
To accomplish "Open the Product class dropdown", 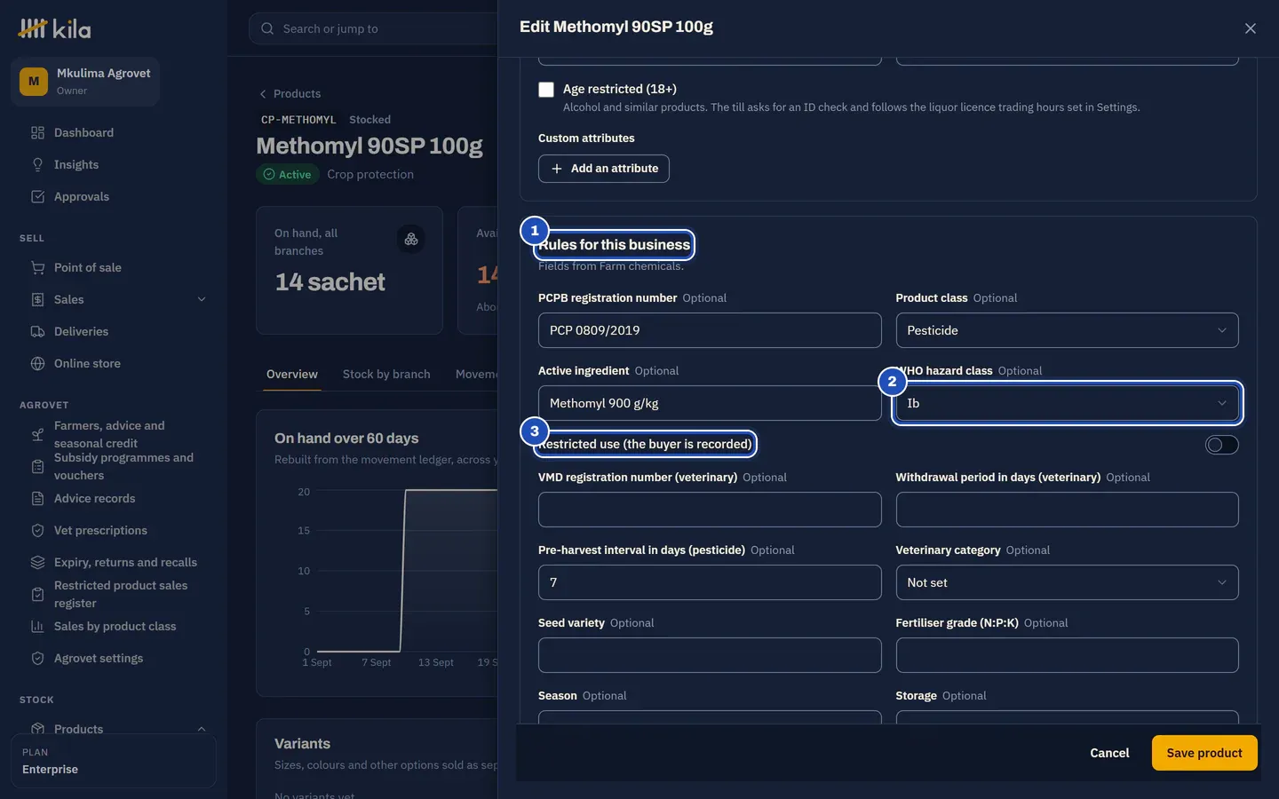I will coord(1067,330).
